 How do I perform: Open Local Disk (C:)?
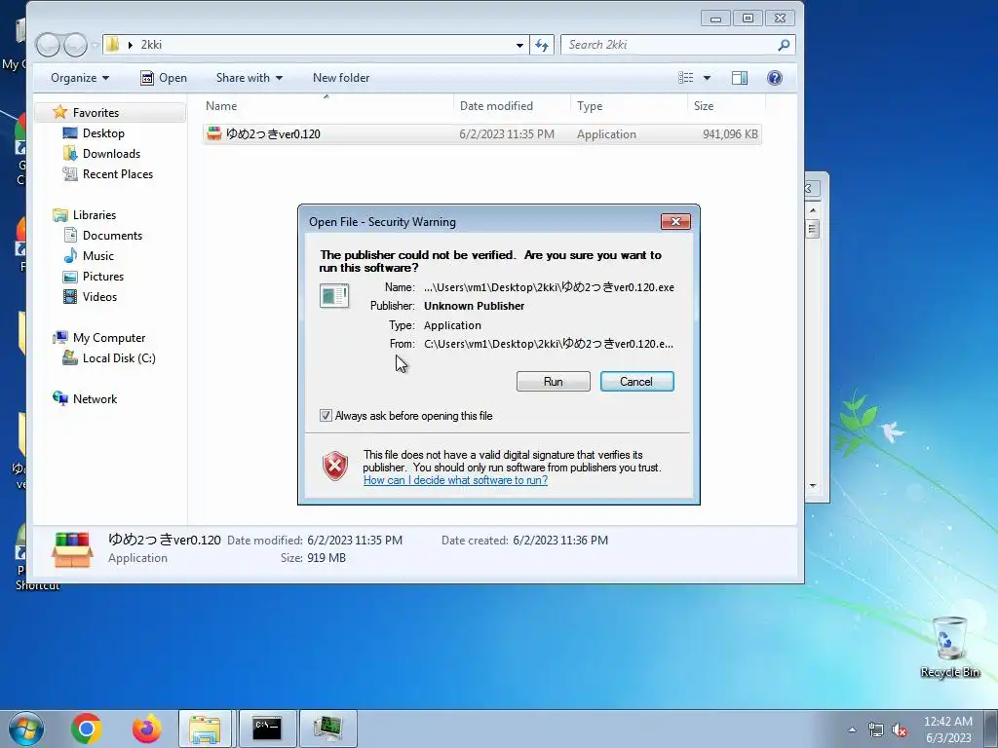pos(118,358)
